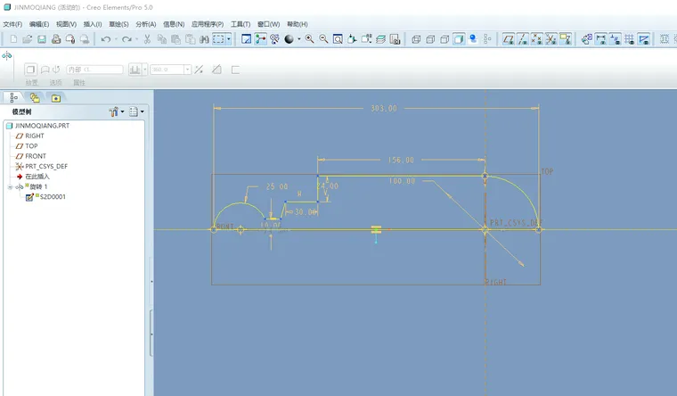Toggle datum axes display
The image size is (677, 396).
pyautogui.click(x=523, y=39)
